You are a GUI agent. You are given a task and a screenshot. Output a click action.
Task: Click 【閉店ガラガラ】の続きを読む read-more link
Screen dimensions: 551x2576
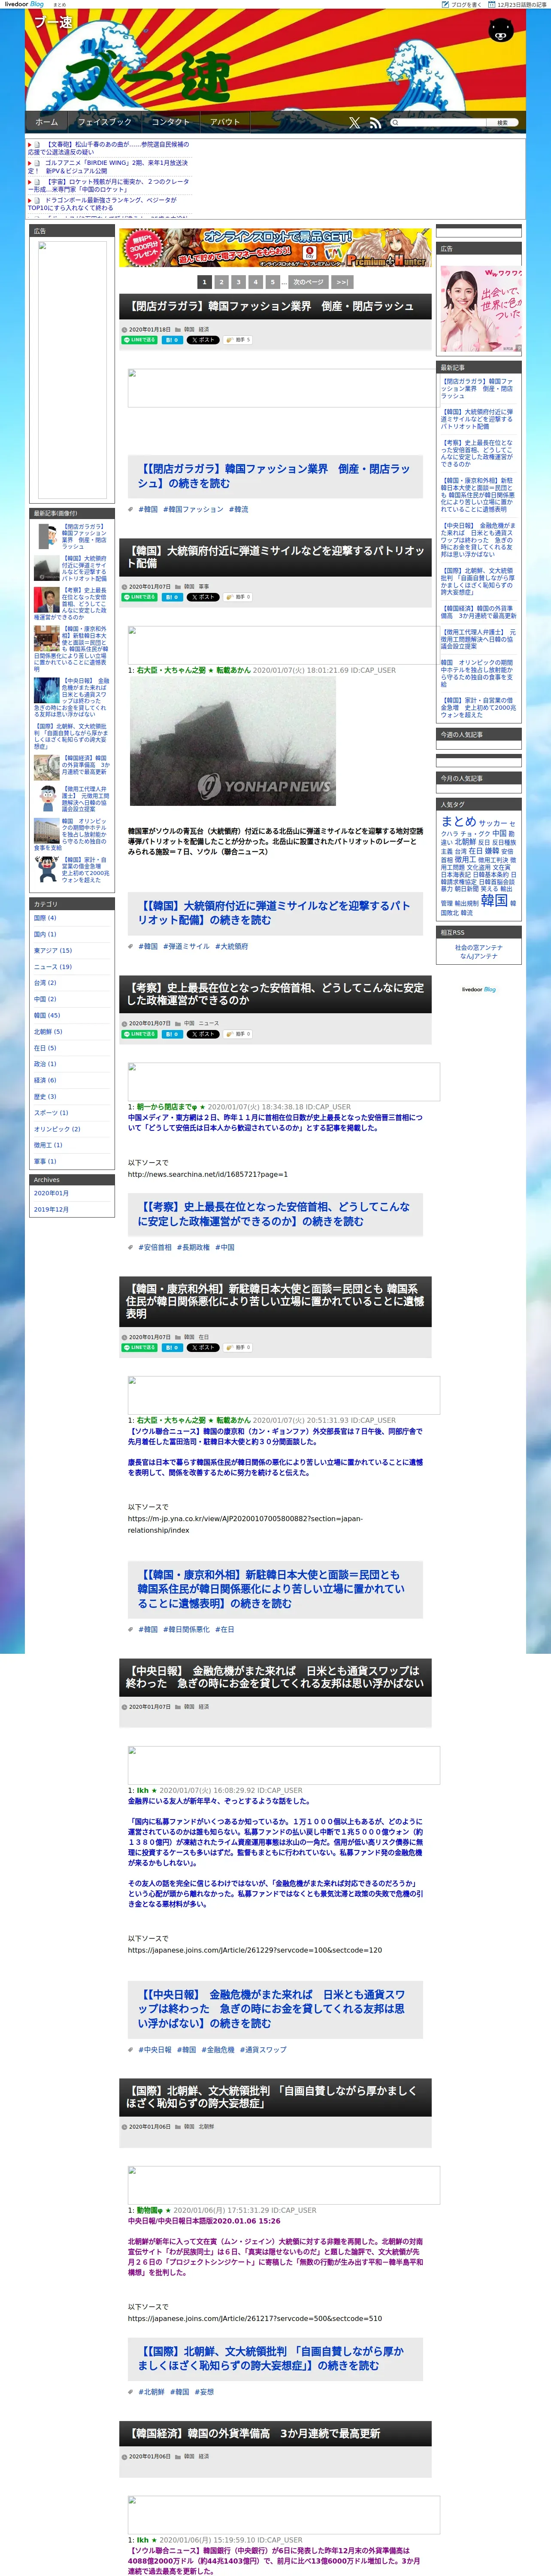tap(274, 476)
